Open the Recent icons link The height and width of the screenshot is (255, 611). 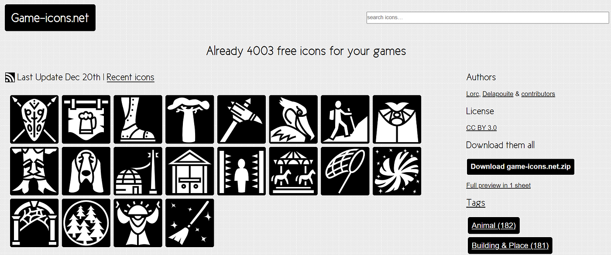coord(130,78)
